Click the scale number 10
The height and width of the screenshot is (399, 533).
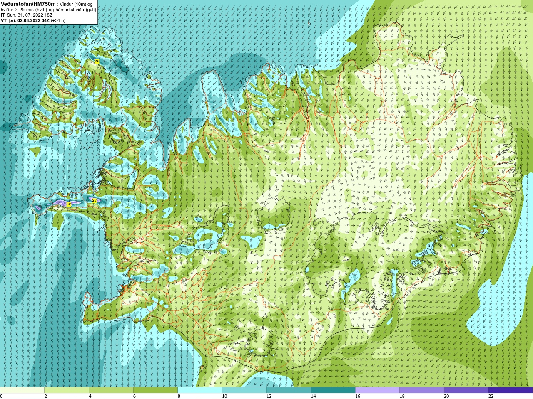click(224, 396)
